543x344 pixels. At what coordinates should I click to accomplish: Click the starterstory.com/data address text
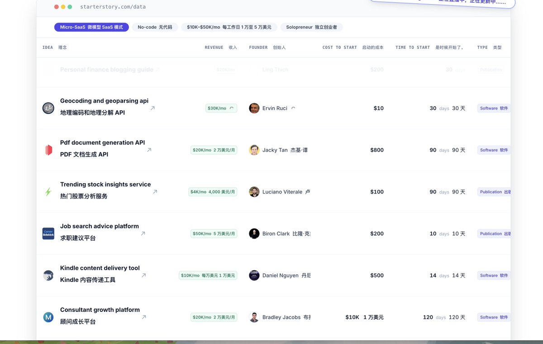(113, 7)
